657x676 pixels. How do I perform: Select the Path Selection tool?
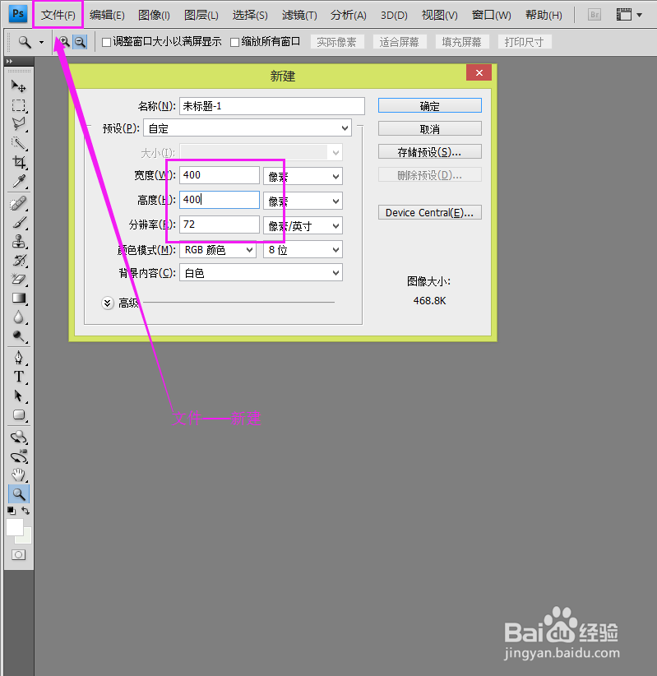19,396
